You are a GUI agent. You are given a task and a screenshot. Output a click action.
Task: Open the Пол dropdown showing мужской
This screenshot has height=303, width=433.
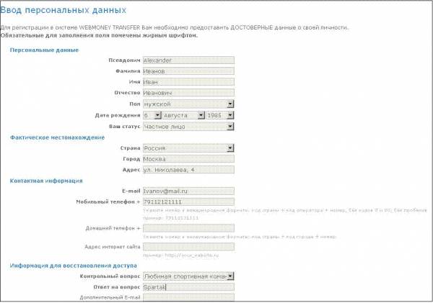[188, 104]
